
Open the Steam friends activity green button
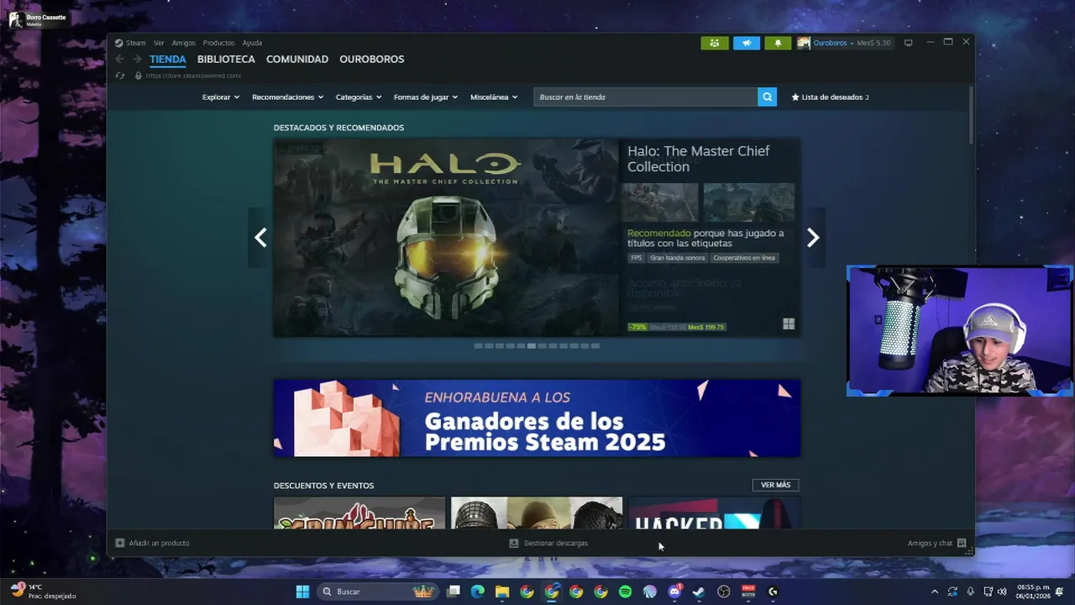tap(714, 43)
